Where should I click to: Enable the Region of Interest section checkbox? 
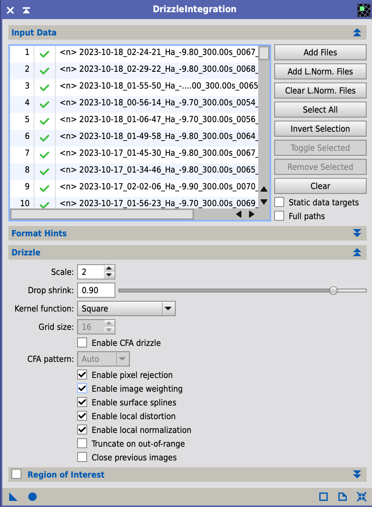16,474
